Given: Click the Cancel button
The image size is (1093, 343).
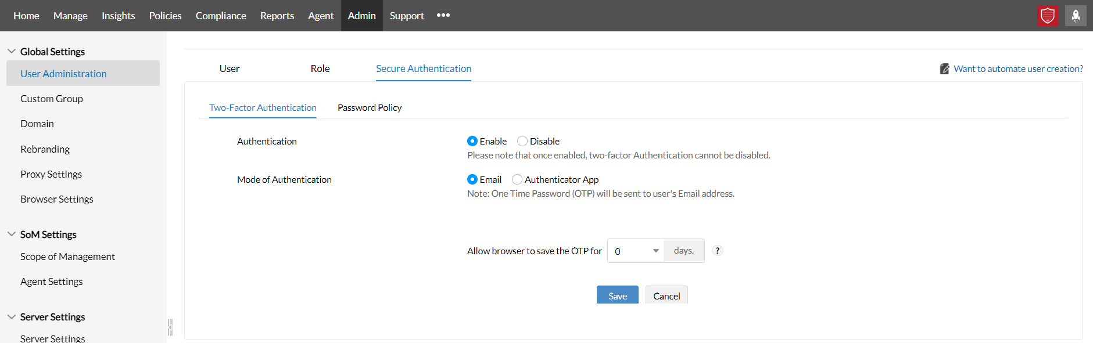Looking at the screenshot, I should [666, 295].
